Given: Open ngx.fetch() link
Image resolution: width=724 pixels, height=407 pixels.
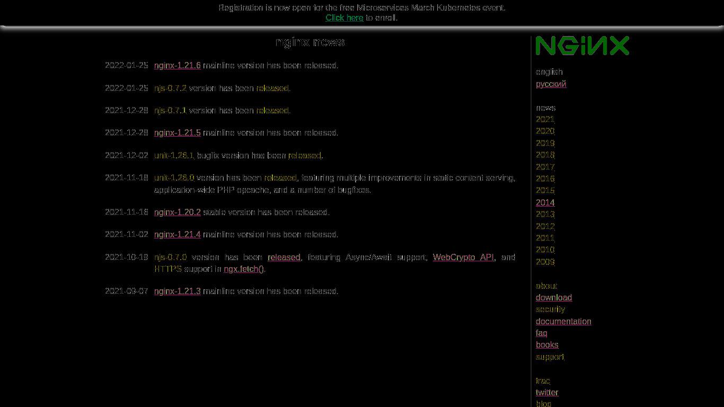Looking at the screenshot, I should pyautogui.click(x=244, y=269).
